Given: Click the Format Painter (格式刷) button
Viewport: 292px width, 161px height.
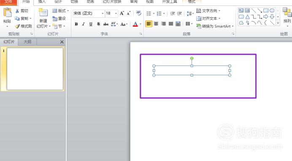Looking at the screenshot, I should pos(24,26).
